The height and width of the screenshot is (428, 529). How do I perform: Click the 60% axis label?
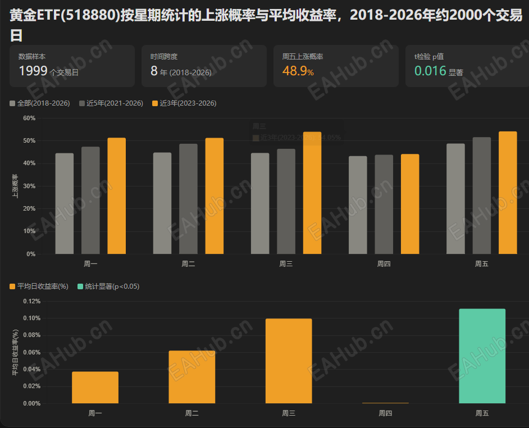[x=29, y=118]
